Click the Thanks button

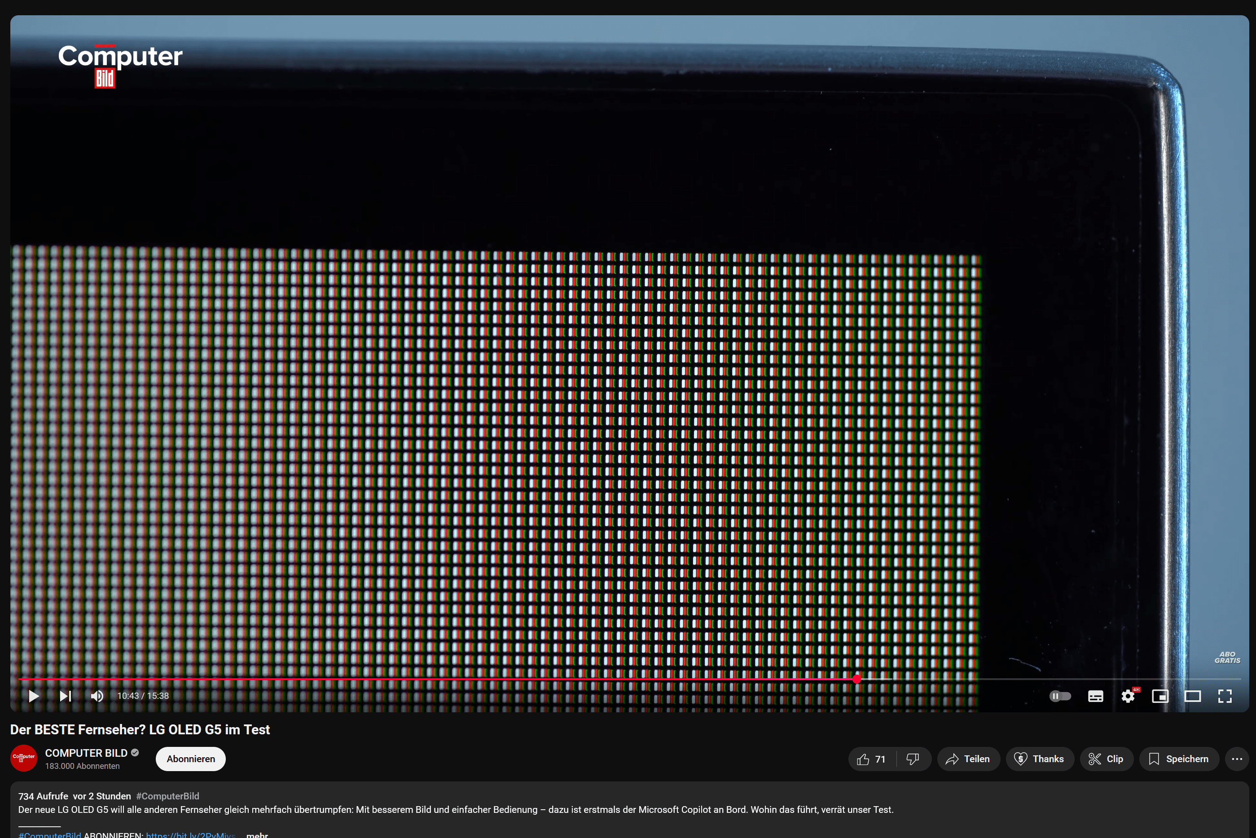pyautogui.click(x=1040, y=759)
